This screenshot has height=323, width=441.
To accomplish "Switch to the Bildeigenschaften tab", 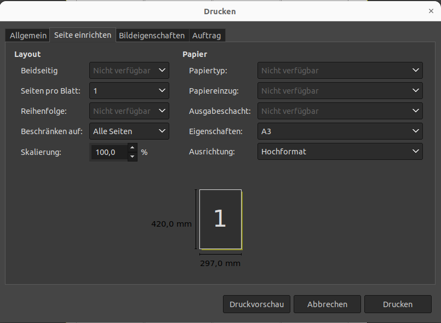I will [152, 35].
